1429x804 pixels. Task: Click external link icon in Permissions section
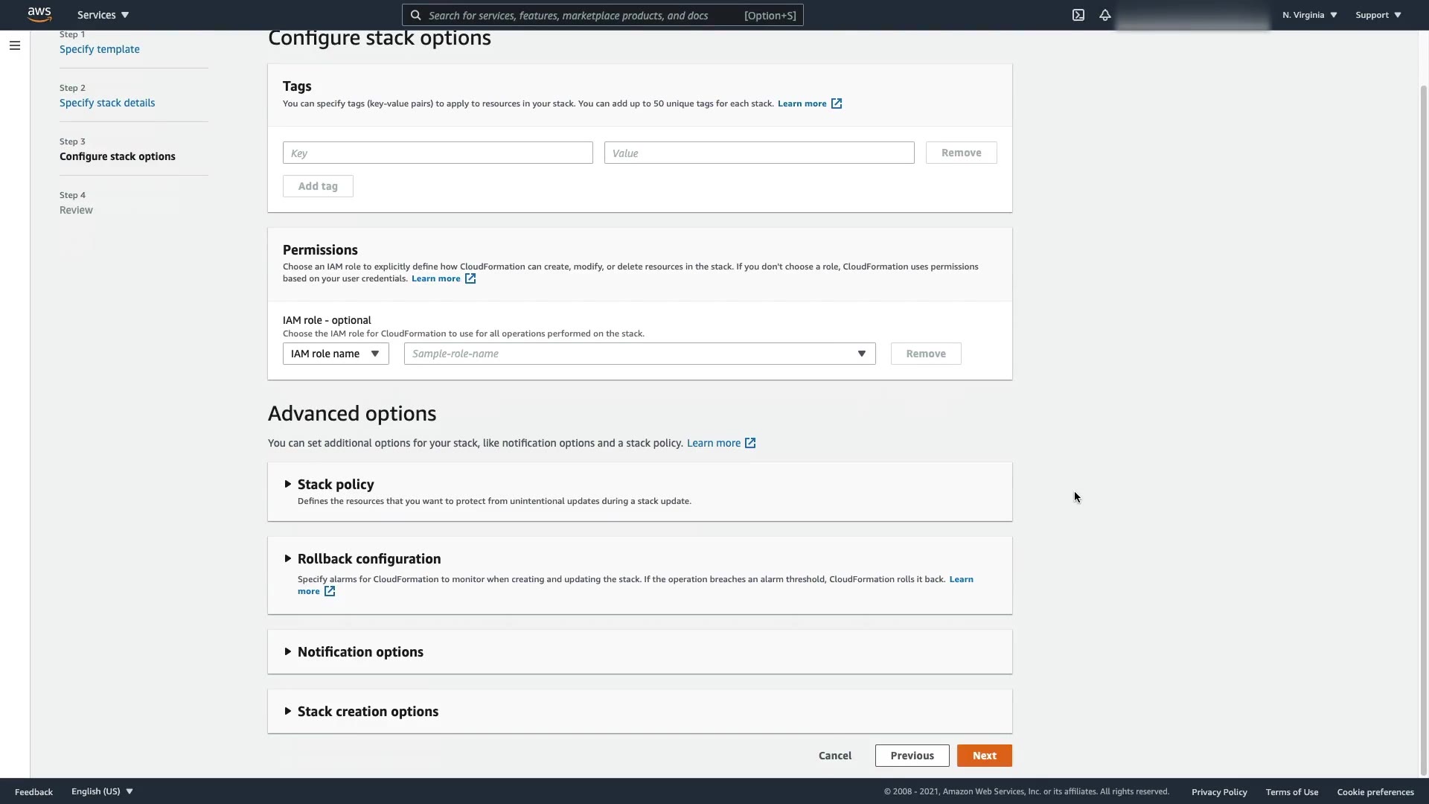click(470, 278)
